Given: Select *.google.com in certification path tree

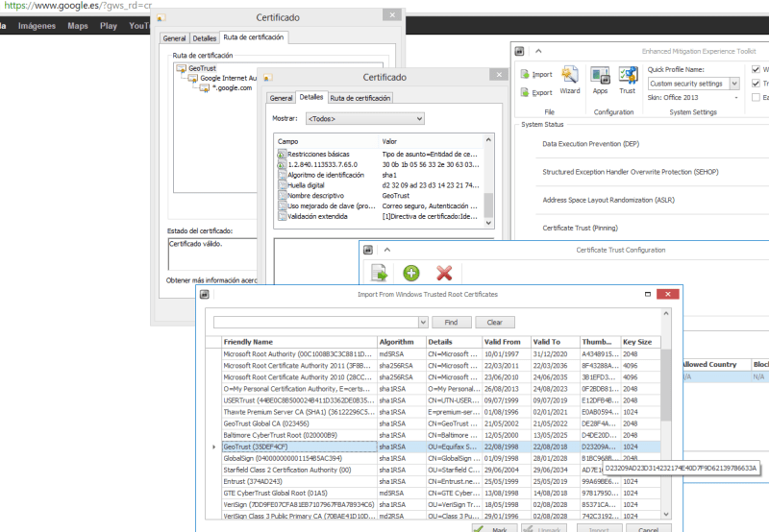Looking at the screenshot, I should tap(232, 87).
